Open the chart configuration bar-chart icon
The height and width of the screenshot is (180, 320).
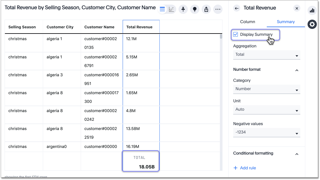(312, 10)
